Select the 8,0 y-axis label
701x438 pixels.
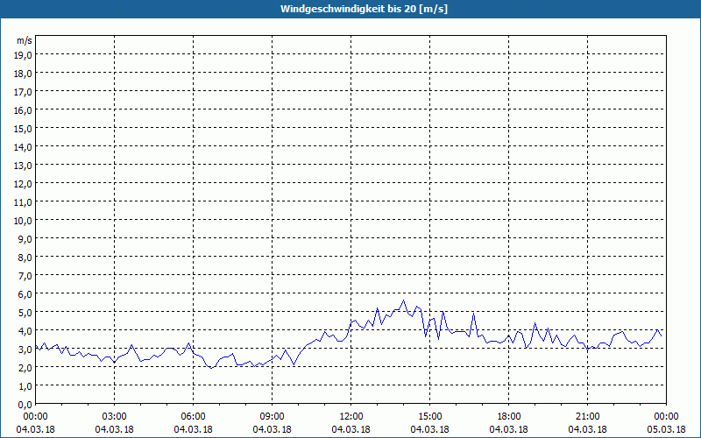[x=26, y=258]
